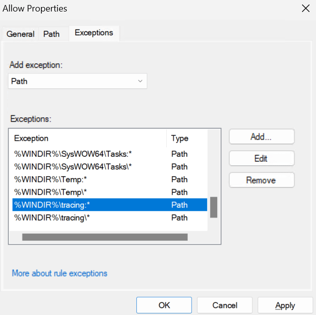Close the Allow Properties dialog
The width and height of the screenshot is (316, 315).
click(305, 8)
